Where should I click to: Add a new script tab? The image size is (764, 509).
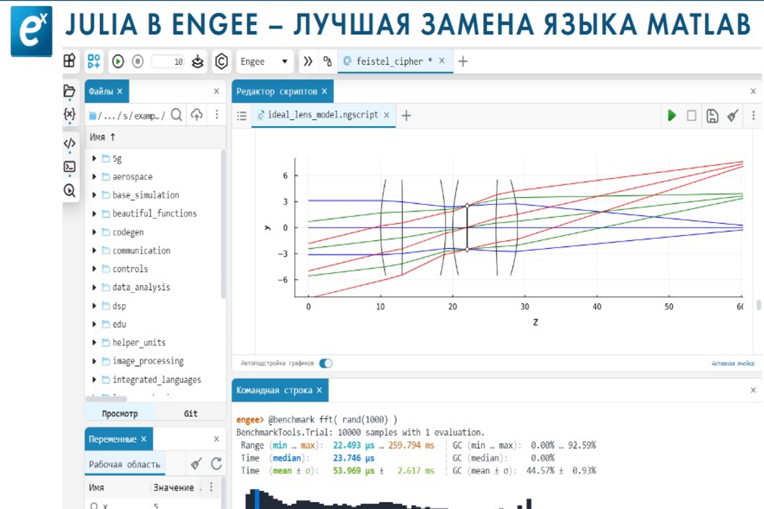click(406, 116)
